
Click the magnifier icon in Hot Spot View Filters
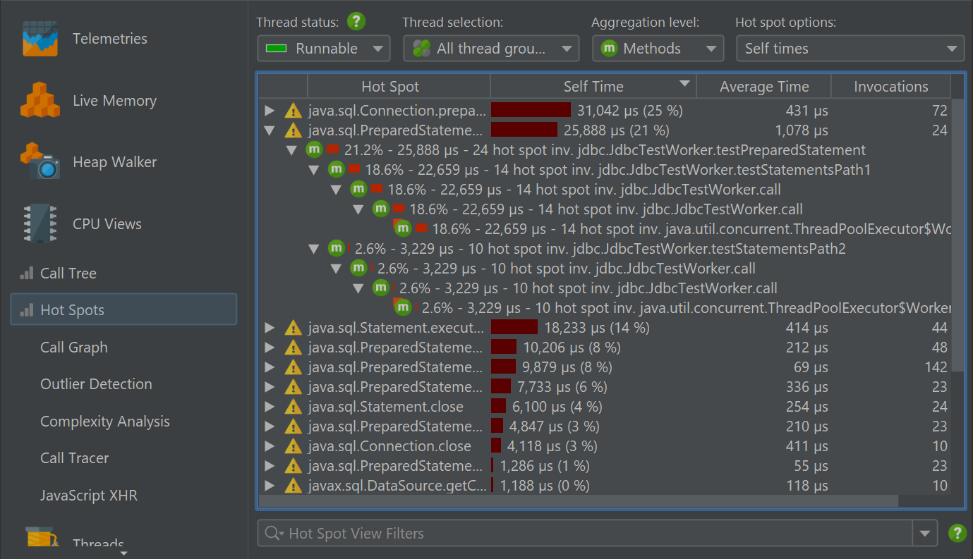(272, 534)
